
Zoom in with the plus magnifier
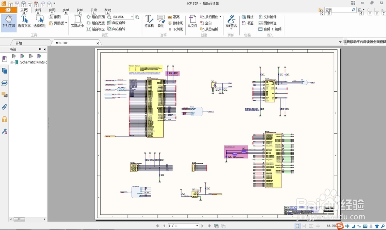tap(137, 17)
